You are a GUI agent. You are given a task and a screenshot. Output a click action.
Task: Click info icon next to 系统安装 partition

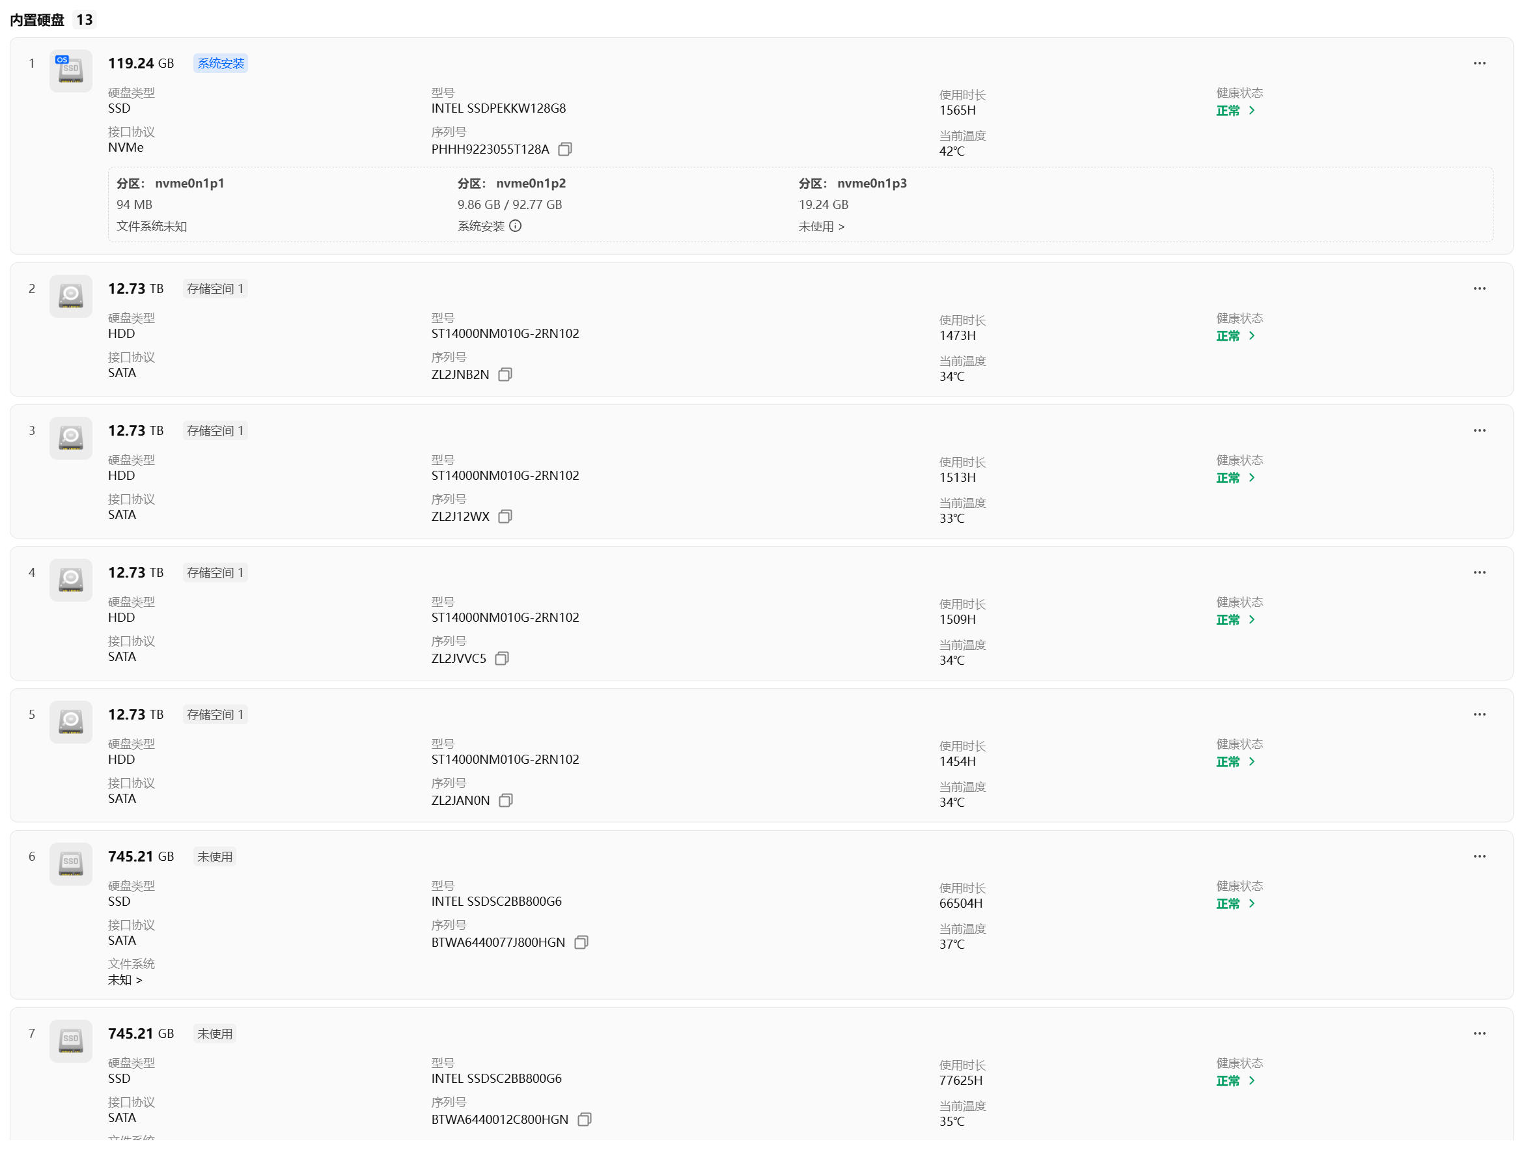pos(516,226)
